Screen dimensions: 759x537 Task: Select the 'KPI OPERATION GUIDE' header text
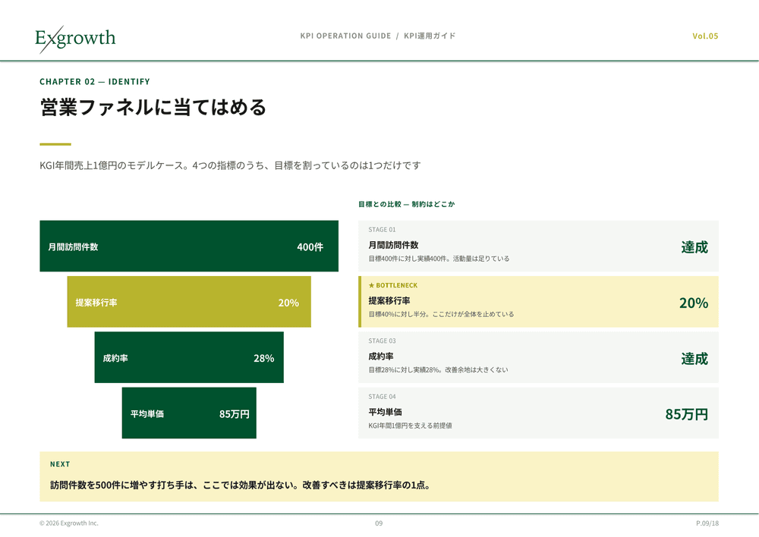pos(345,36)
